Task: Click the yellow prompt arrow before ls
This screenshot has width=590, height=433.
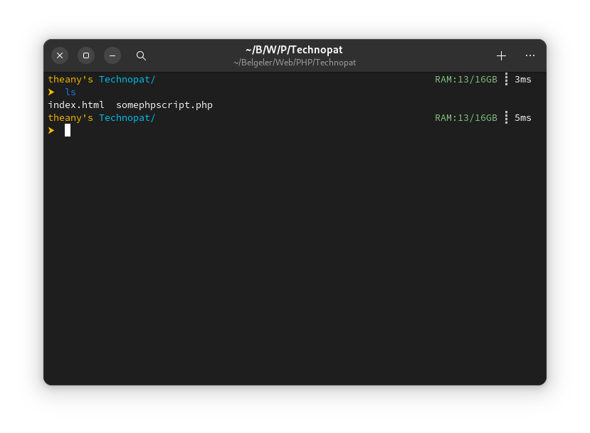Action: pos(51,92)
